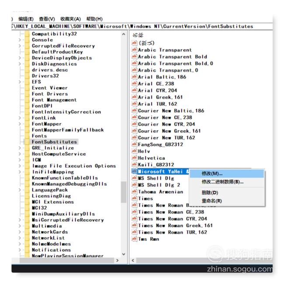Click the tree pane scroll down arrow
Image resolution: width=284 pixels, height=284 pixels.
[124, 254]
